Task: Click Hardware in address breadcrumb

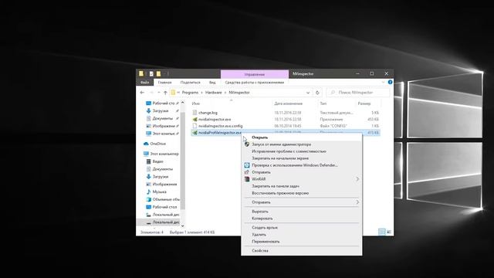Action: pos(214,93)
